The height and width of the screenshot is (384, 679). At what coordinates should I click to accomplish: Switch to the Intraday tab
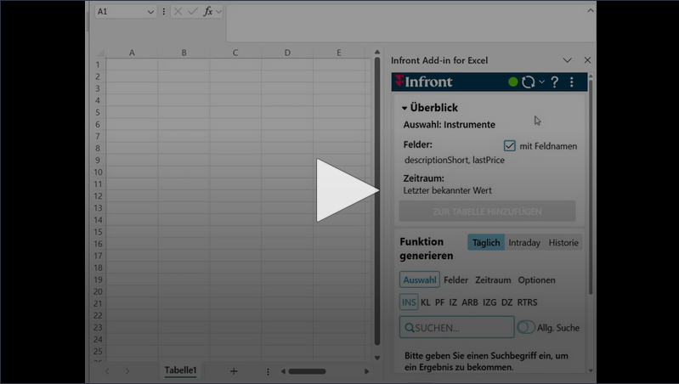coord(524,242)
